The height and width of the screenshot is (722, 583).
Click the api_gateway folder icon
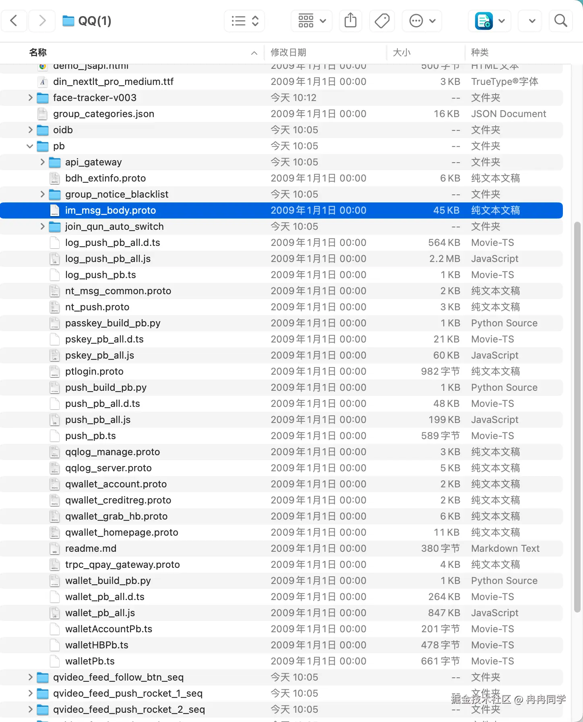coord(55,162)
